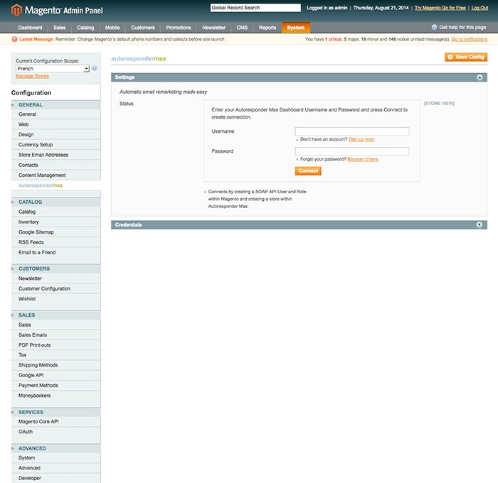Select Design configuration item
Viewport: 498px width, 483px height.
(56, 134)
